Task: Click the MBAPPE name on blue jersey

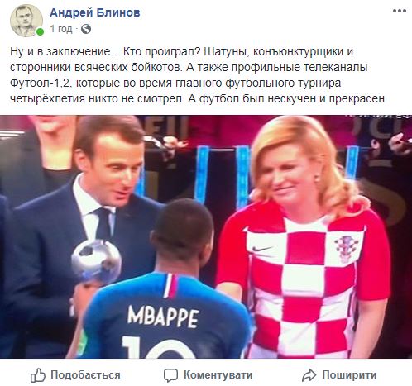Action: pyautogui.click(x=163, y=317)
